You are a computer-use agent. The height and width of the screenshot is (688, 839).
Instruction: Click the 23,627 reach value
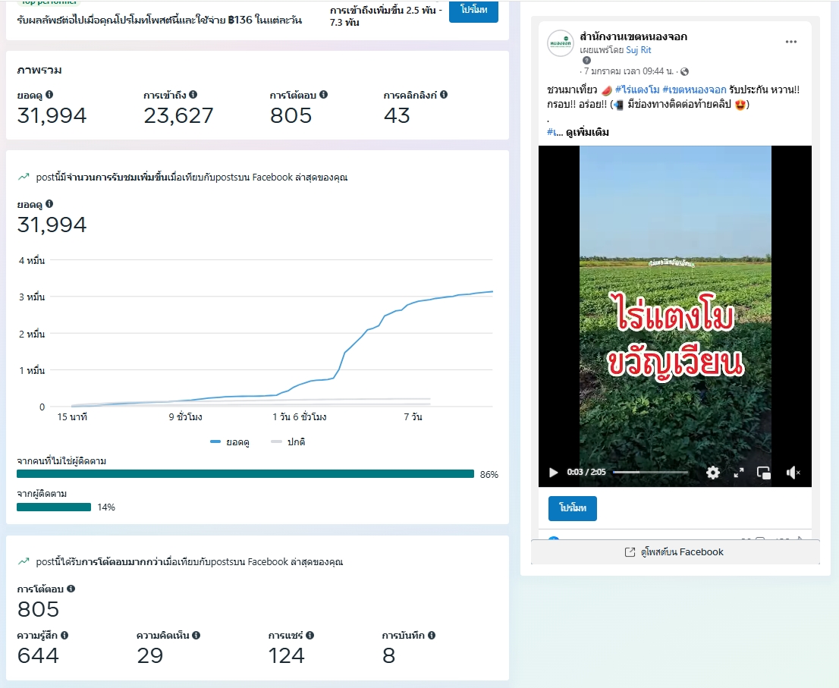pyautogui.click(x=178, y=115)
